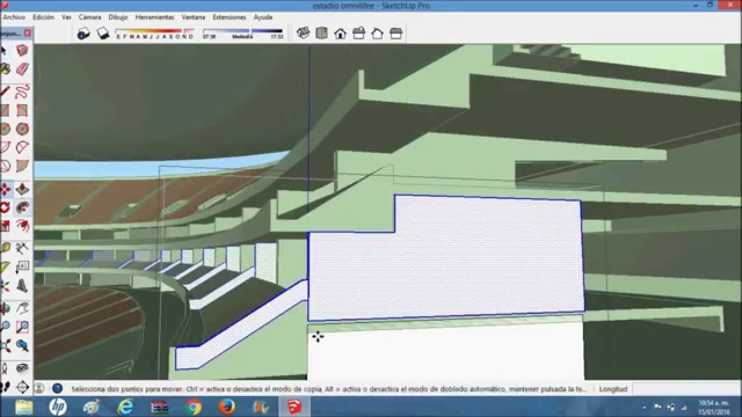Choose the Offset tool

[x=23, y=226]
